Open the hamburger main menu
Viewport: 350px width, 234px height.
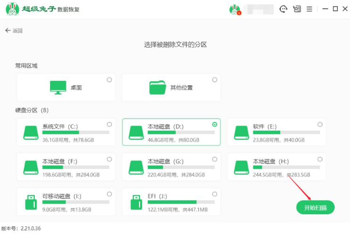tap(309, 9)
